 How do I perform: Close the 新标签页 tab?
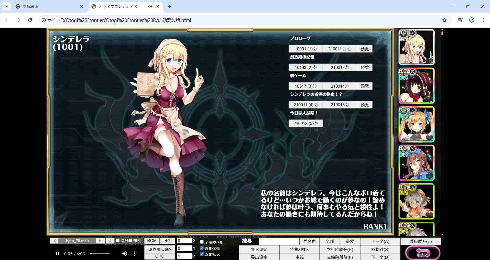click(82, 6)
